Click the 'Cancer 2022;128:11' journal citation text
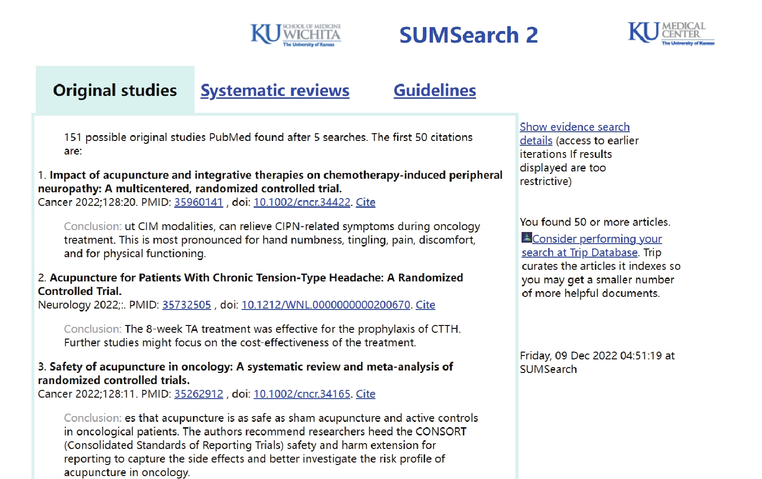Viewport: 762px width, 479px height. [87, 394]
